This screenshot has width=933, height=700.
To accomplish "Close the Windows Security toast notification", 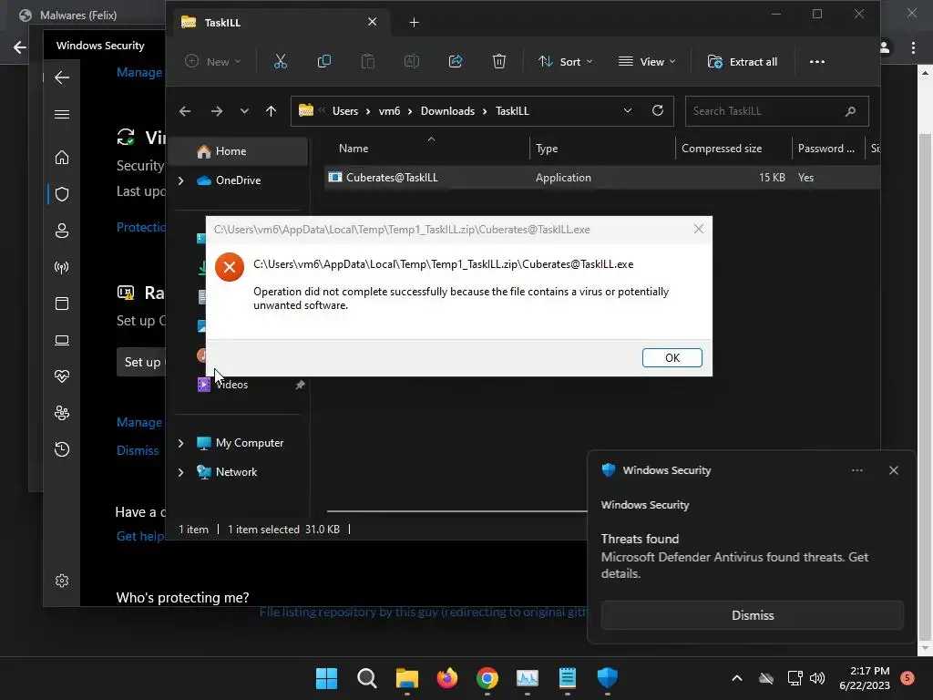I will [x=893, y=470].
